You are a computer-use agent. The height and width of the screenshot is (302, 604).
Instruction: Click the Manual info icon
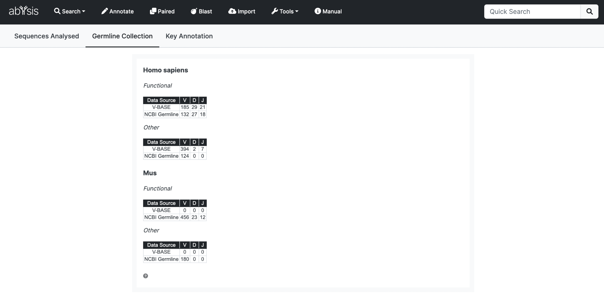(318, 11)
